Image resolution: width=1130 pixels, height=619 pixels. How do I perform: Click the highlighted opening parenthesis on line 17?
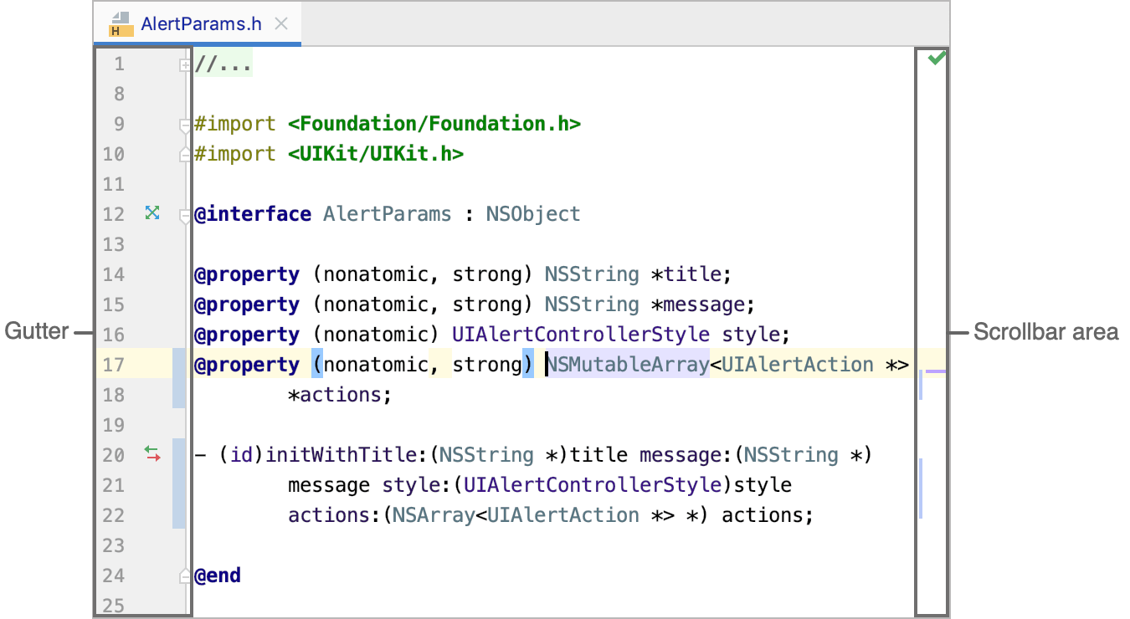[317, 365]
